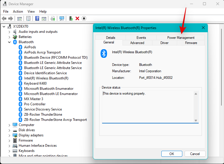This screenshot has width=224, height=164.
Task: Click the Human Interface Devices icon
Action: click(x=15, y=146)
